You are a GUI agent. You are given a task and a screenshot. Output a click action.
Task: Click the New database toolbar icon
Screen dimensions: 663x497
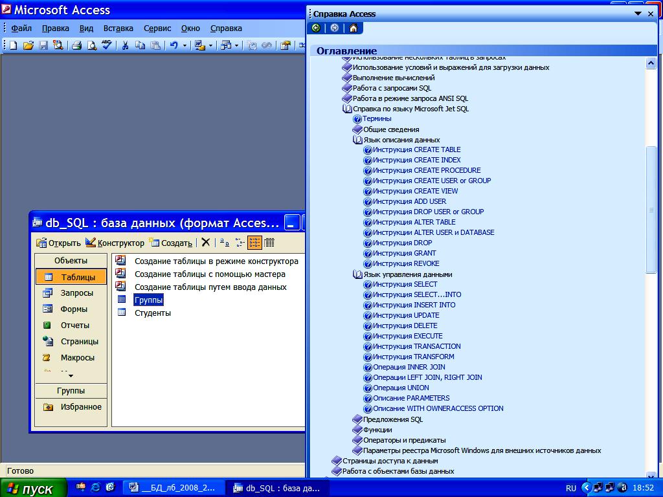point(13,45)
